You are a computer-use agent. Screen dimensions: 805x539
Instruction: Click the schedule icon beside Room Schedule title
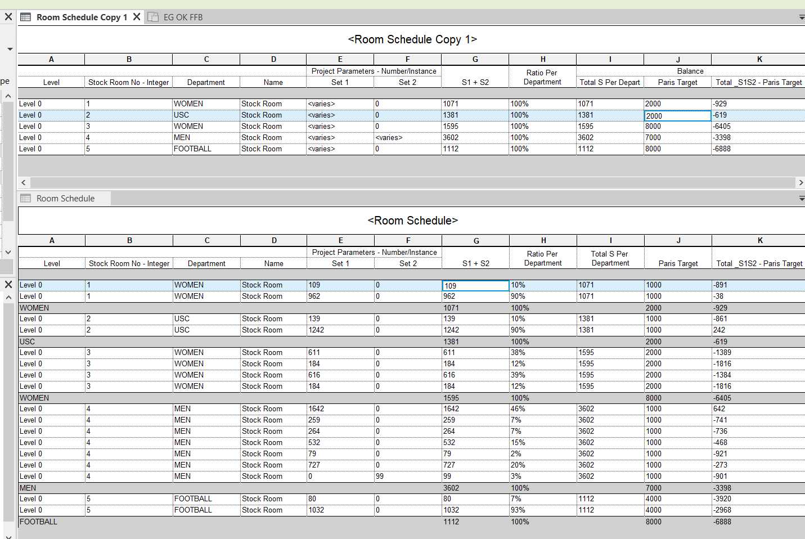click(x=25, y=198)
